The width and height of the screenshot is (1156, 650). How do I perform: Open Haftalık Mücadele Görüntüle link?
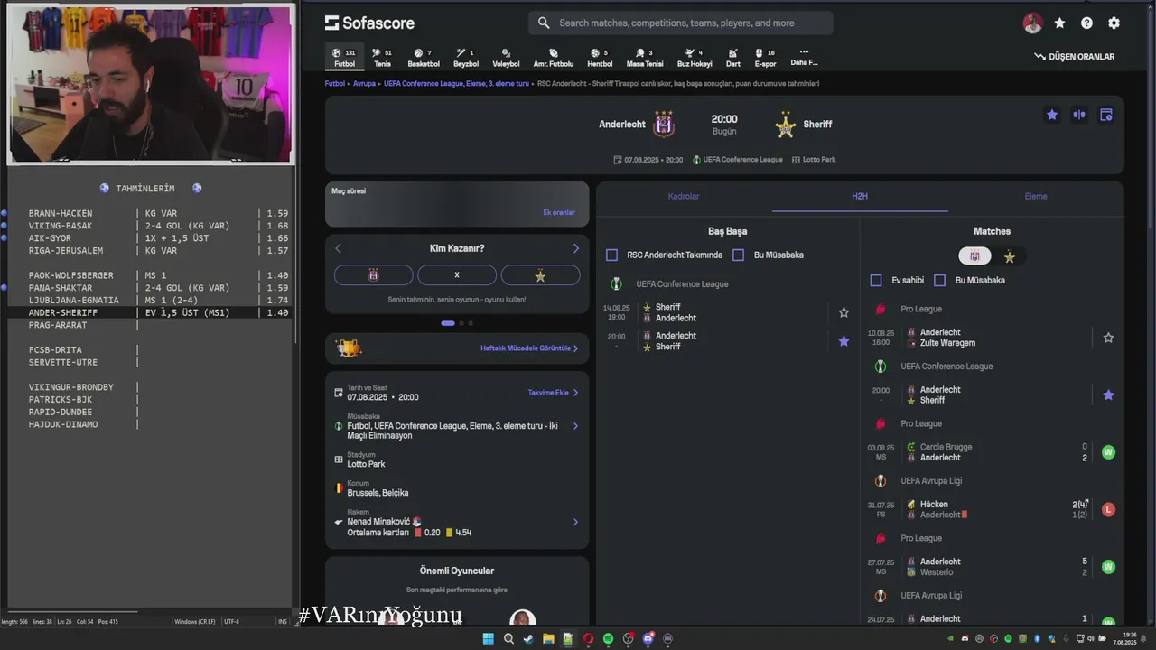(529, 348)
